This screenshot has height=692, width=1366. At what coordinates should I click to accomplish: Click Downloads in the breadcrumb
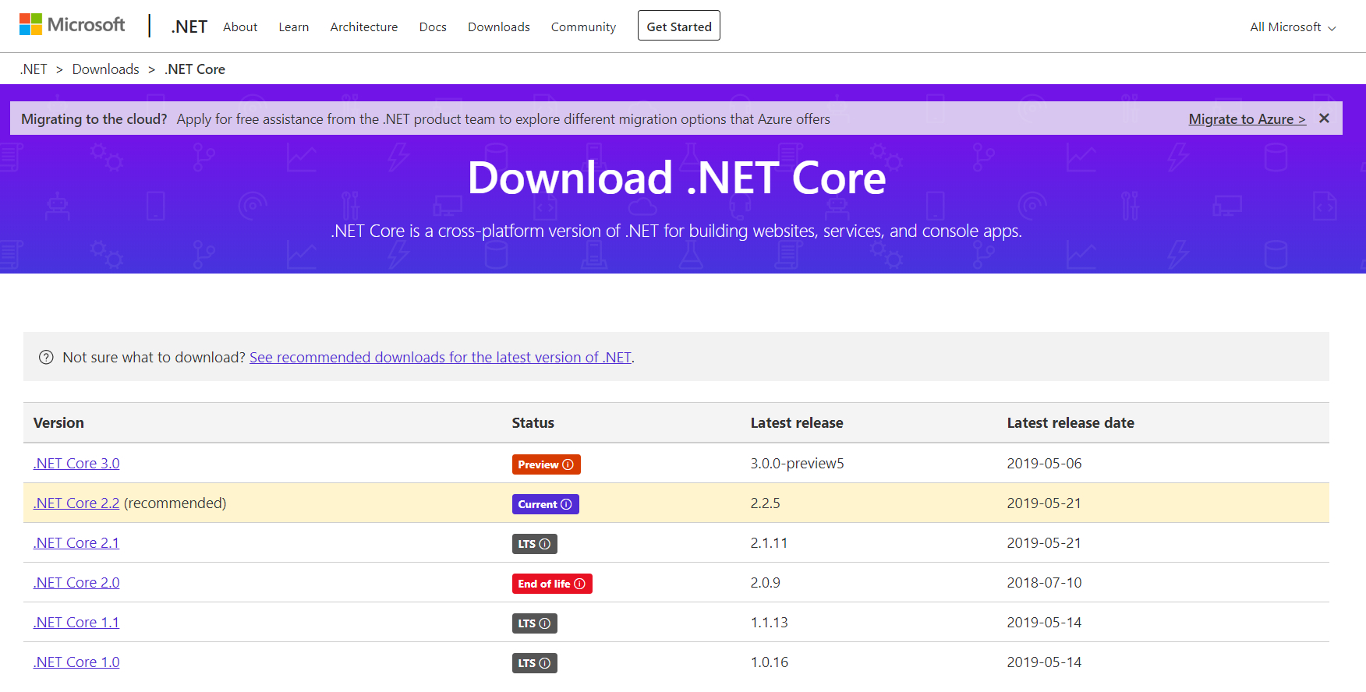coord(106,69)
